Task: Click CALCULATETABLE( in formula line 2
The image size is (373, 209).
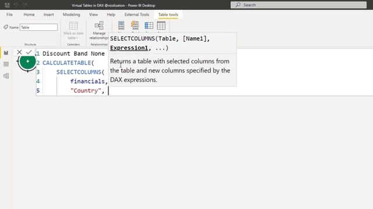Action: pos(69,63)
